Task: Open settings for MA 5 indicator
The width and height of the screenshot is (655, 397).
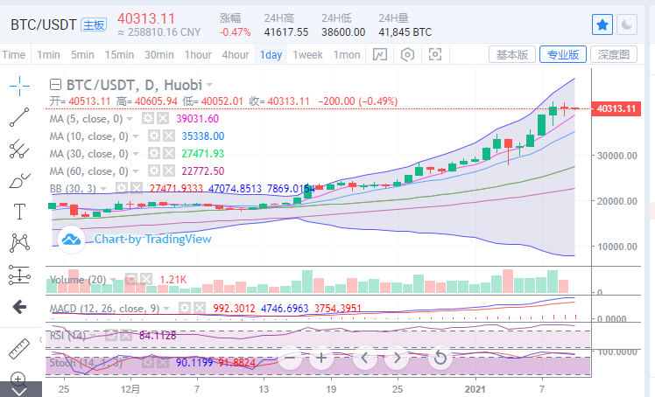Action: (x=148, y=118)
